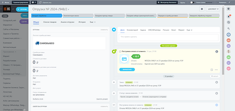Click the pencil icon beside shipment title
This screenshot has width=235, height=111.
click(x=68, y=9)
